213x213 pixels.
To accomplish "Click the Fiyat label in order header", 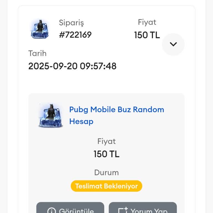I will (x=147, y=22).
